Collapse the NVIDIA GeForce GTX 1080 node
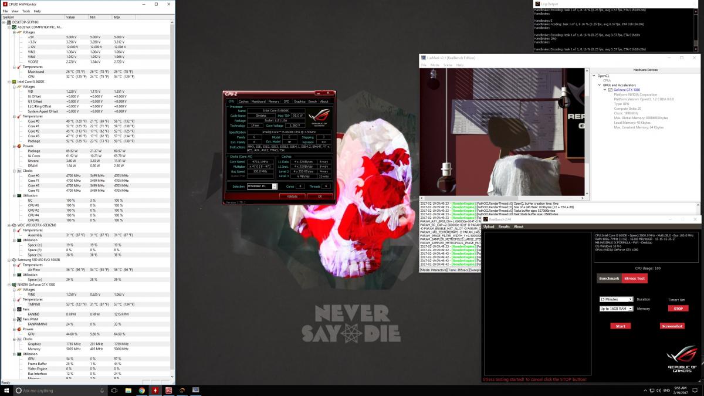Screen dimensions: 704x396 click(x=8, y=285)
